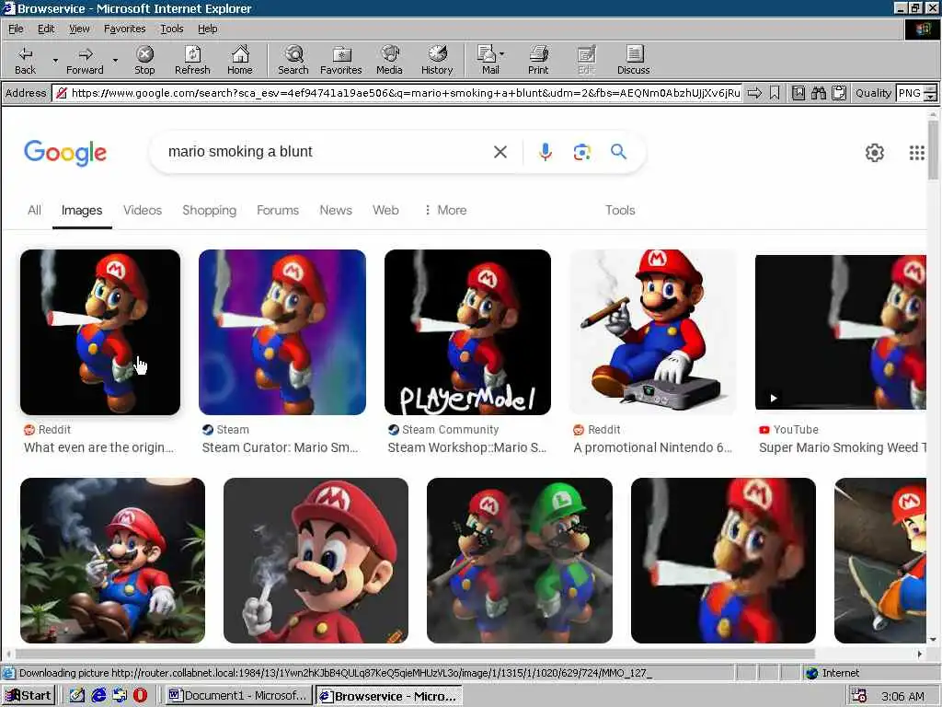
Task: Open the Back button history dropdown arrow
Action: pos(55,61)
